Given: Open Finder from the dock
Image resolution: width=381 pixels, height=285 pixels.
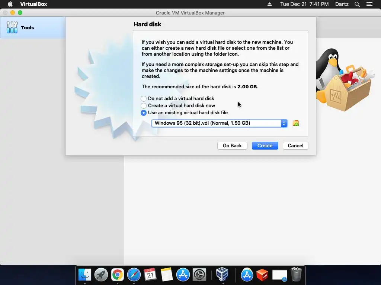Looking at the screenshot, I should coord(85,275).
